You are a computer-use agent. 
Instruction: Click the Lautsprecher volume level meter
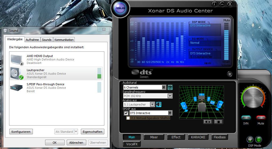(x=99, y=73)
